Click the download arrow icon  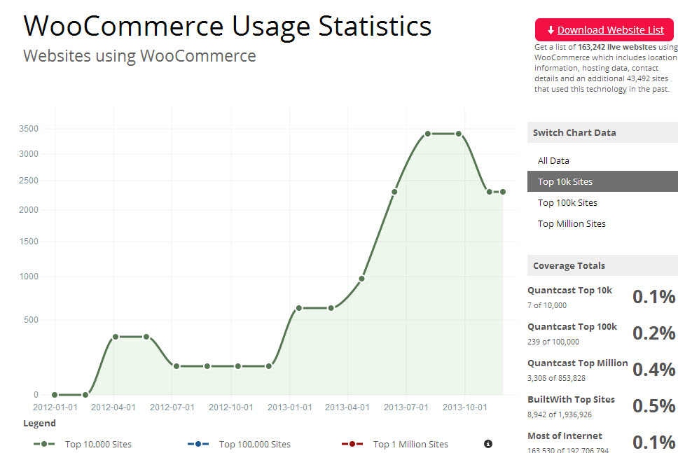pyautogui.click(x=551, y=30)
